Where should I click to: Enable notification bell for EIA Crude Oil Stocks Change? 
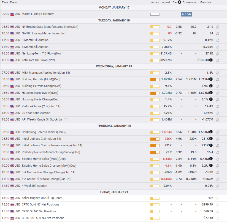coord(218,179)
